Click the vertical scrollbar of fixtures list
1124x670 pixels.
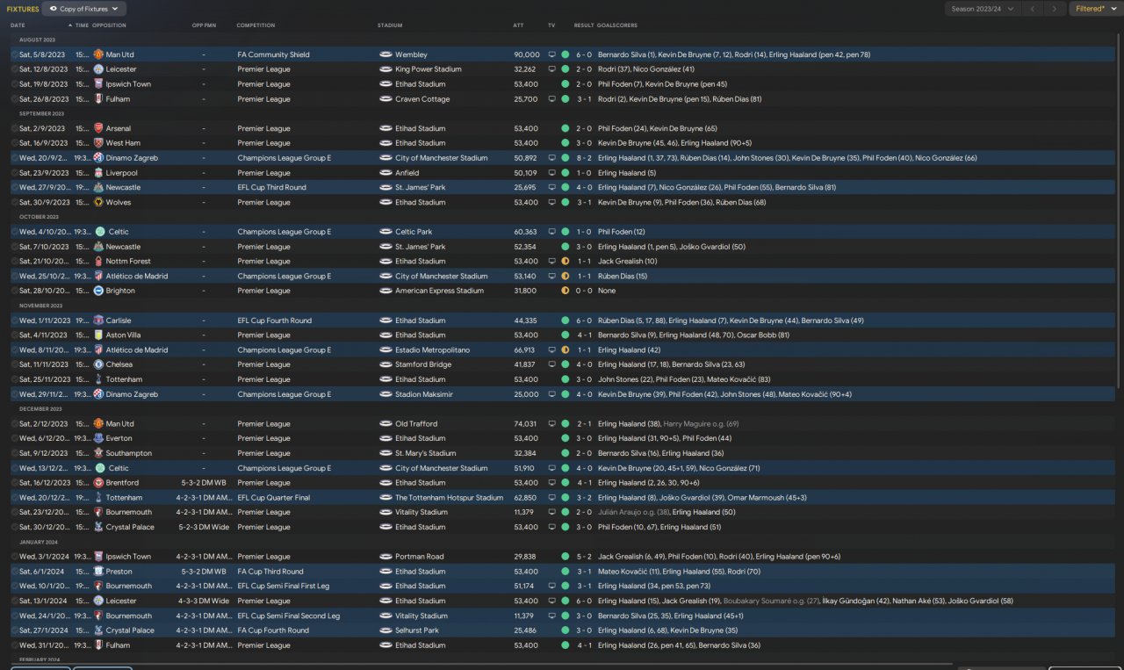click(1119, 211)
